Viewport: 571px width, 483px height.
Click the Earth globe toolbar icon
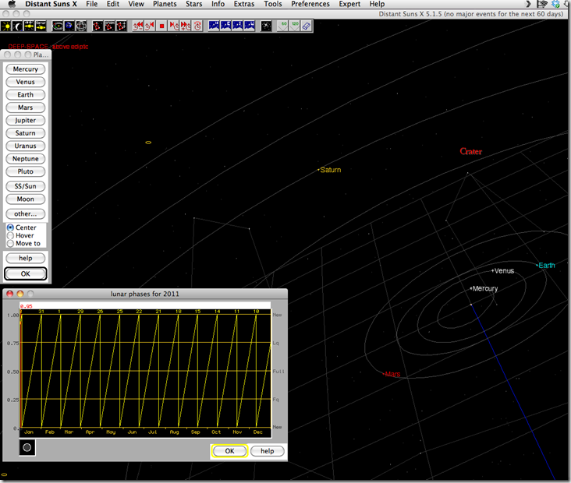click(x=69, y=26)
